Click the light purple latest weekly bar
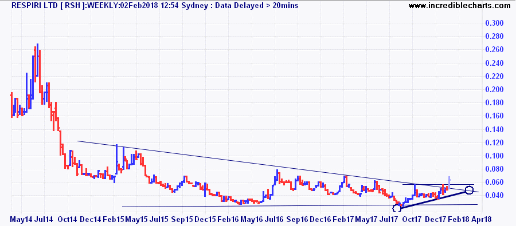The height and width of the screenshot is (226, 516). pos(449,183)
